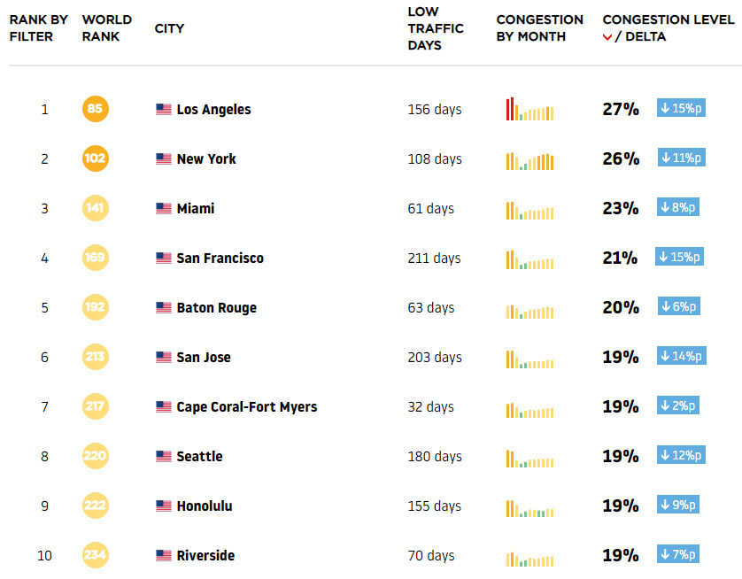This screenshot has width=742, height=579.
Task: Click the Honolulu monthly congestion bar chart
Action: tap(529, 508)
